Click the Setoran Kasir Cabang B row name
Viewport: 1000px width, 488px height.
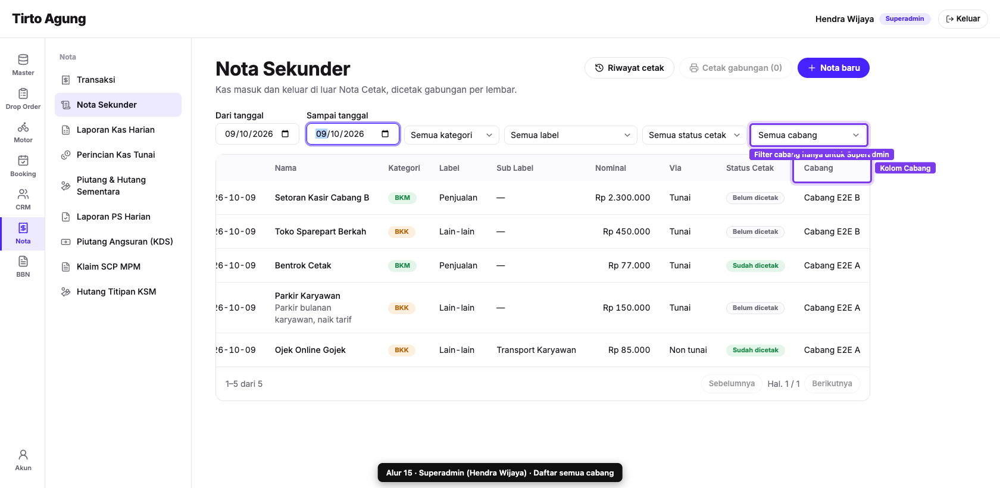coord(322,198)
